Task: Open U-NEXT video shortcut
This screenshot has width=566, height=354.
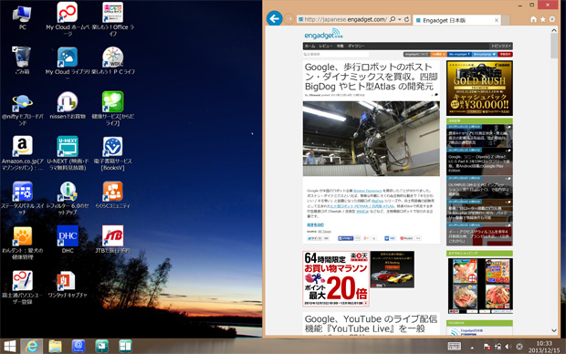Action: (68, 153)
